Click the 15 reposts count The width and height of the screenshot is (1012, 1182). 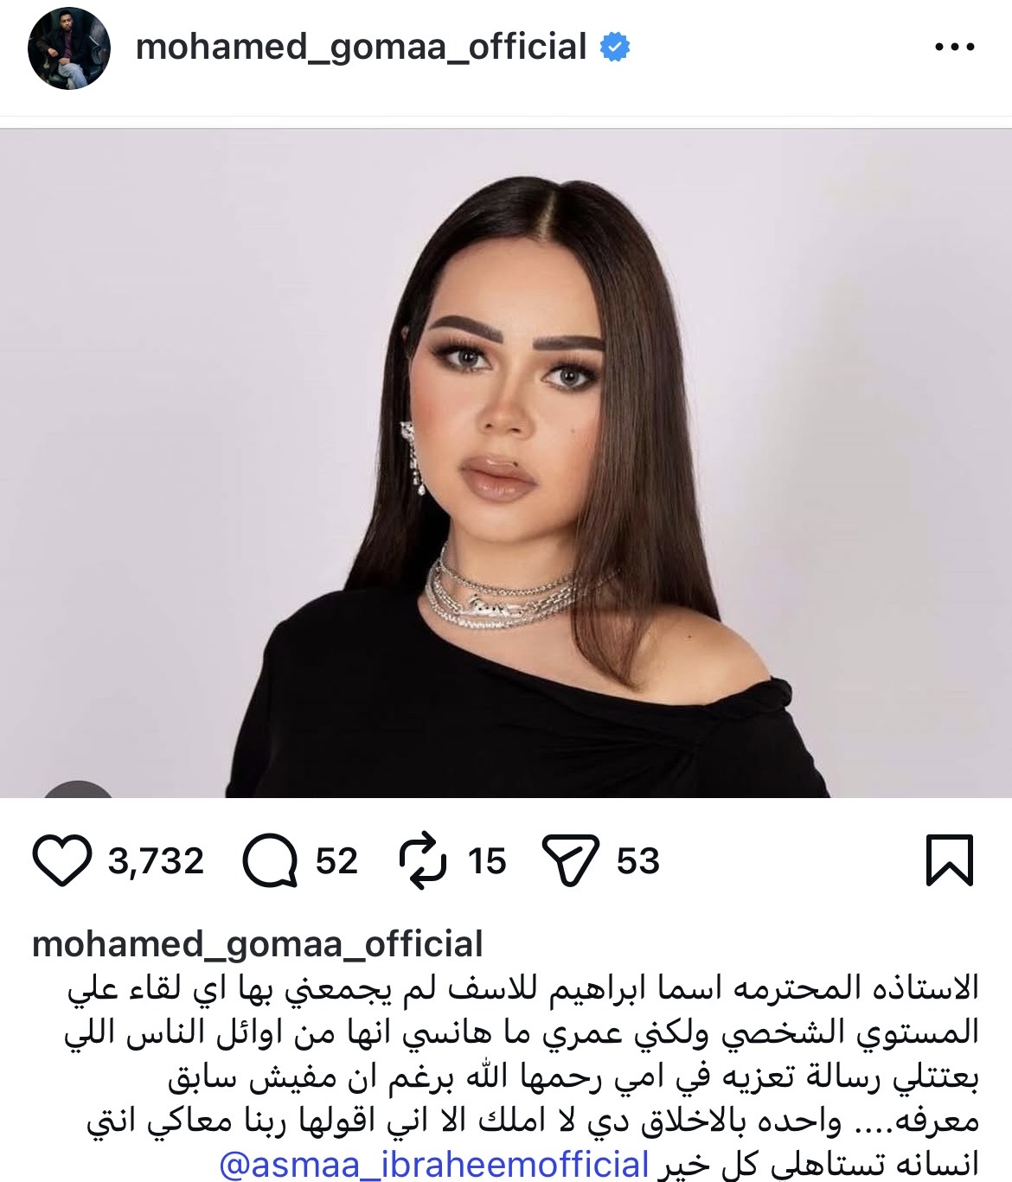pos(487,861)
